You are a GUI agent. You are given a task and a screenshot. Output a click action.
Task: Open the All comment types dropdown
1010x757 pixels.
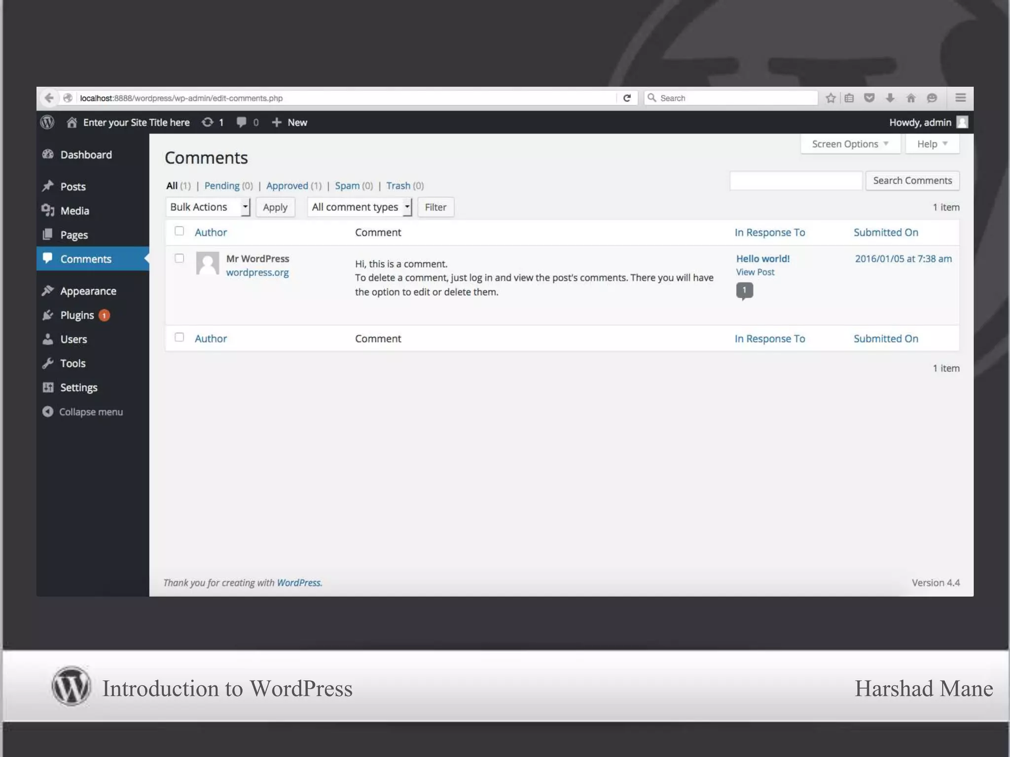pyautogui.click(x=360, y=207)
